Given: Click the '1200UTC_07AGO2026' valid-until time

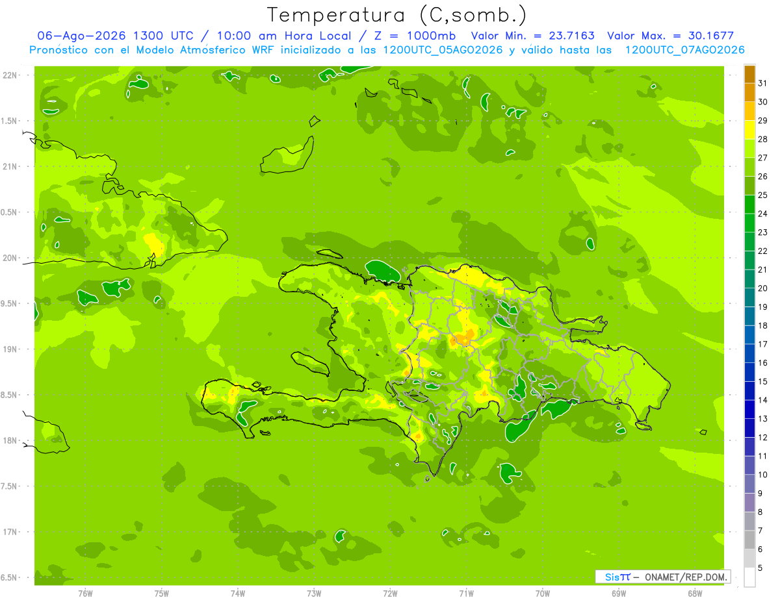Looking at the screenshot, I should tap(684, 50).
